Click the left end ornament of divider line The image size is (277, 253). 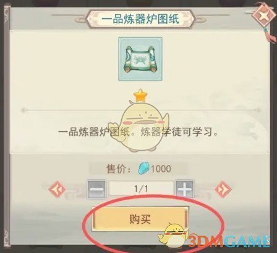[x=23, y=110]
